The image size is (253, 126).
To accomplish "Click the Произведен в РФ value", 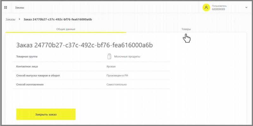I will pyautogui.click(x=117, y=75).
